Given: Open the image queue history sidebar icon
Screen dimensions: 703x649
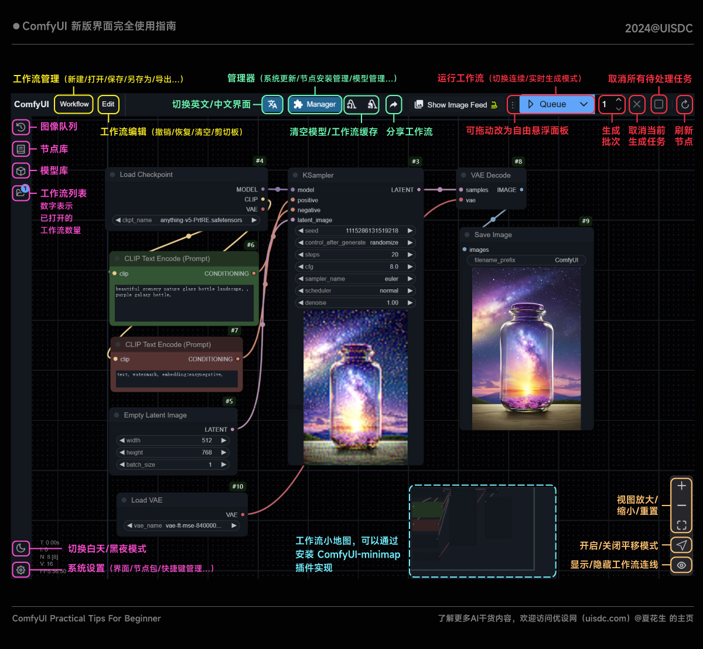Looking at the screenshot, I should tap(21, 127).
